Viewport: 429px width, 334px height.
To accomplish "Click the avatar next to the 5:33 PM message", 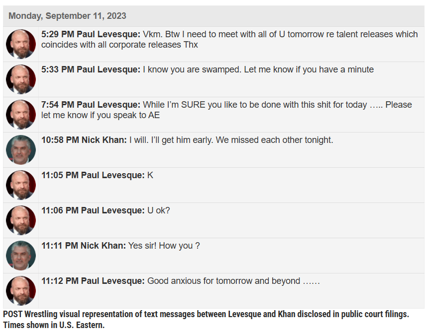I will click(x=21, y=79).
